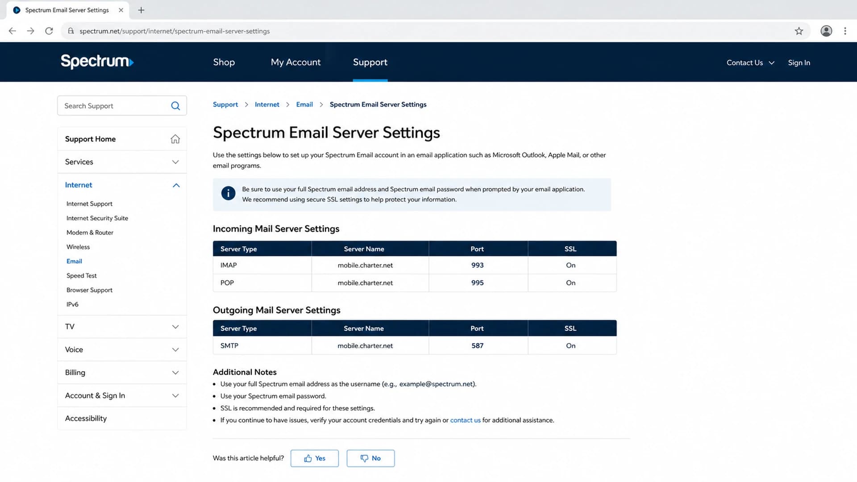The image size is (857, 482).
Task: Open Modem & Router sidebar link
Action: [90, 233]
